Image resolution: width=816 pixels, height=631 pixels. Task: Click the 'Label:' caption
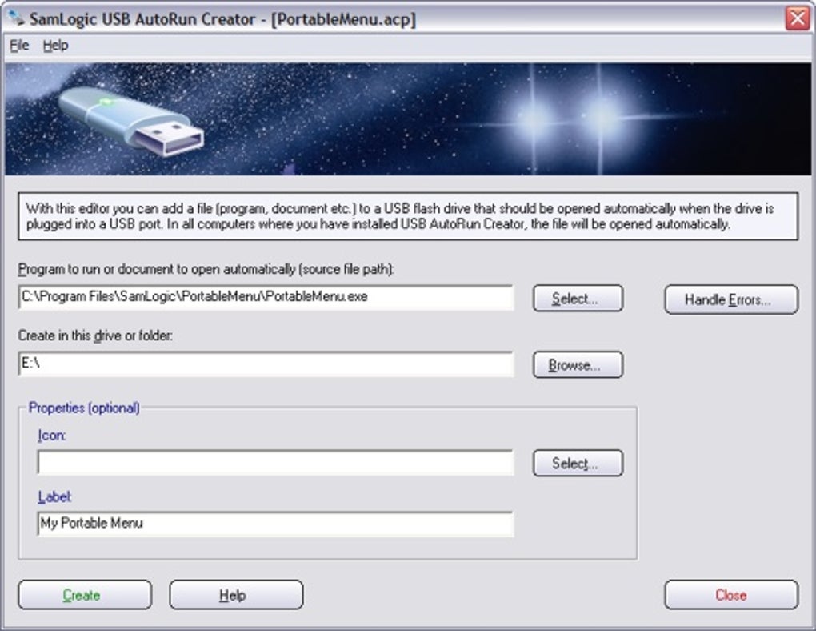(54, 496)
